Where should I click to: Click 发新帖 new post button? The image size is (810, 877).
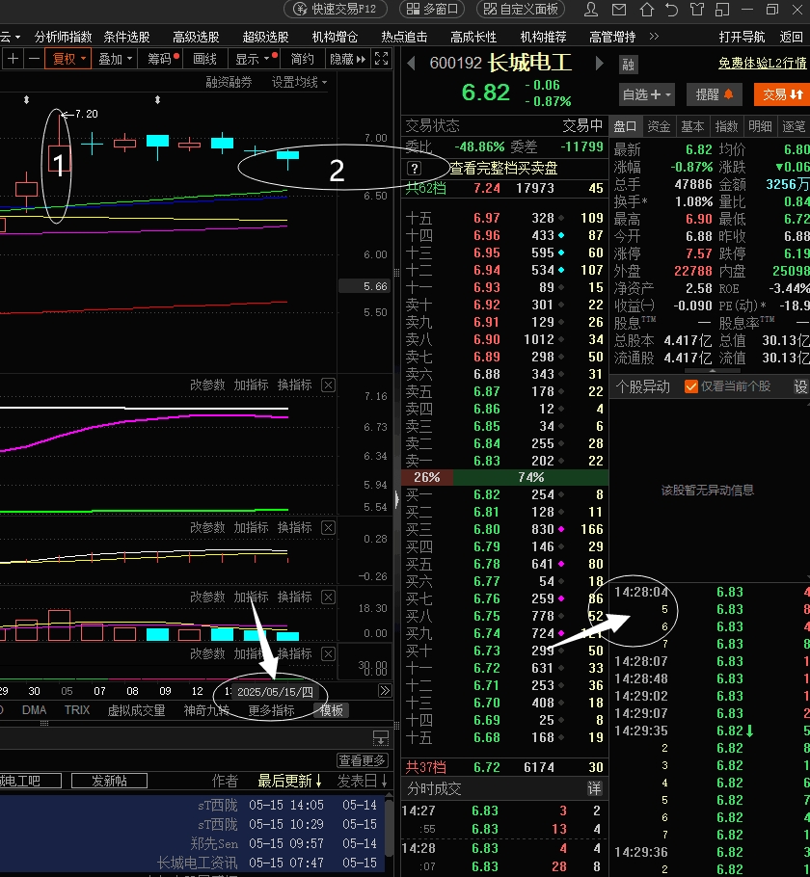[x=109, y=781]
